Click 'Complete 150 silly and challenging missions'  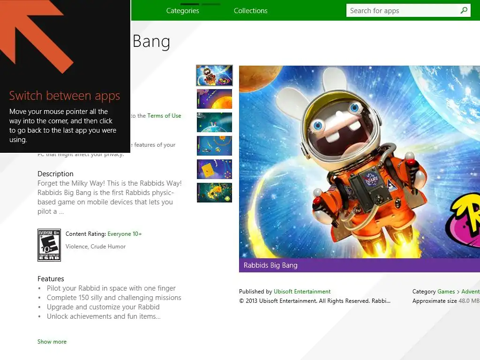click(114, 298)
